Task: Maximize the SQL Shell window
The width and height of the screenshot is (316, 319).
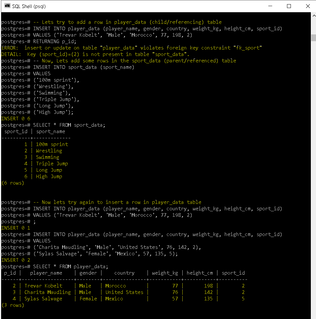Action: [x=289, y=6]
